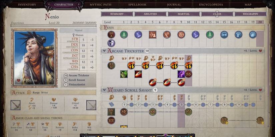Click the blue feat icon at level 19
This screenshot has width=275, height=137.
253,34
